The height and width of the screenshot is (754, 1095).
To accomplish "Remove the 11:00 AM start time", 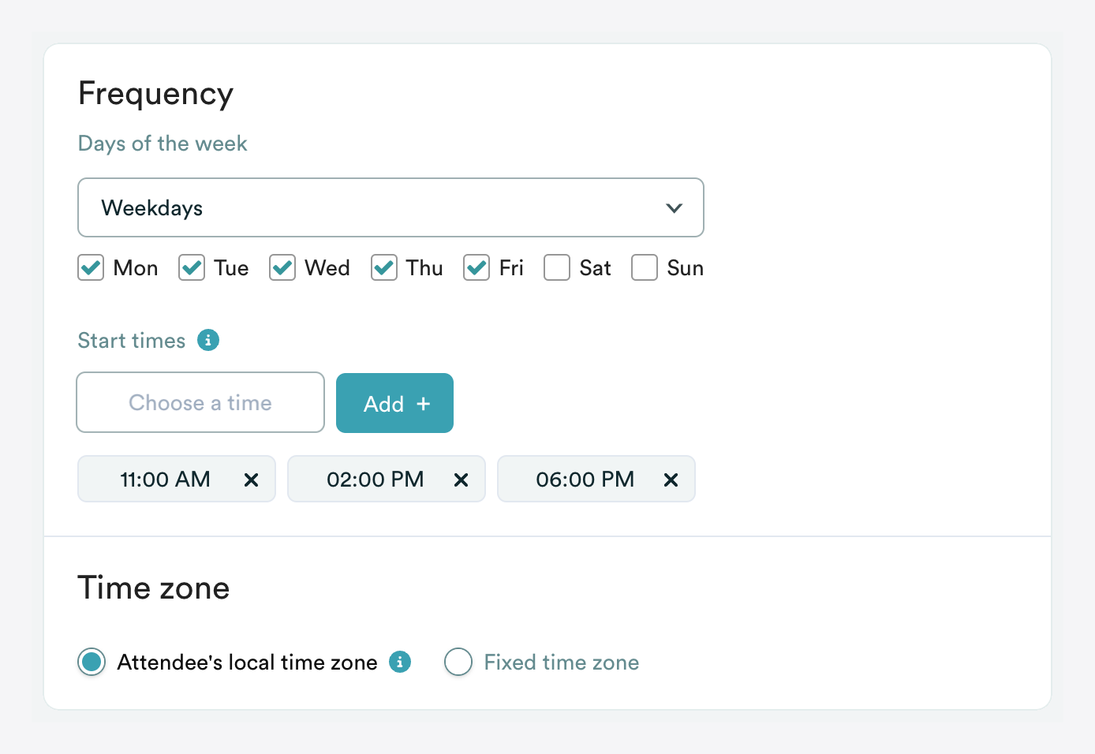I will pyautogui.click(x=252, y=479).
